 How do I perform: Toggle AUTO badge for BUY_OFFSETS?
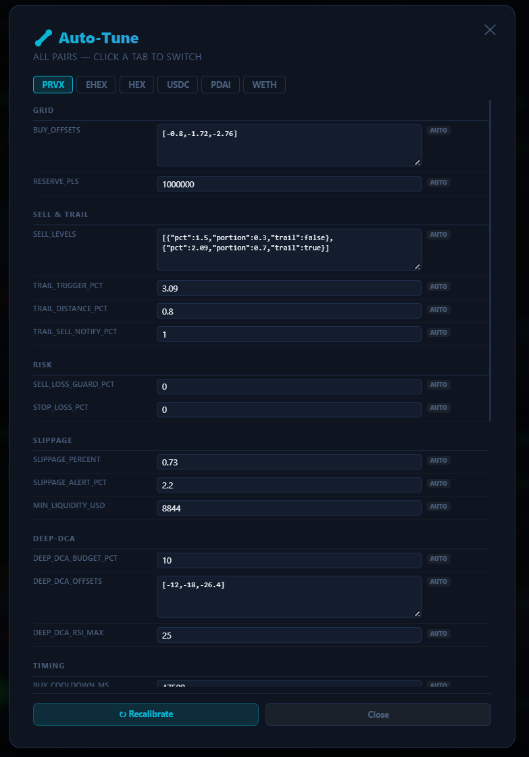pyautogui.click(x=438, y=131)
